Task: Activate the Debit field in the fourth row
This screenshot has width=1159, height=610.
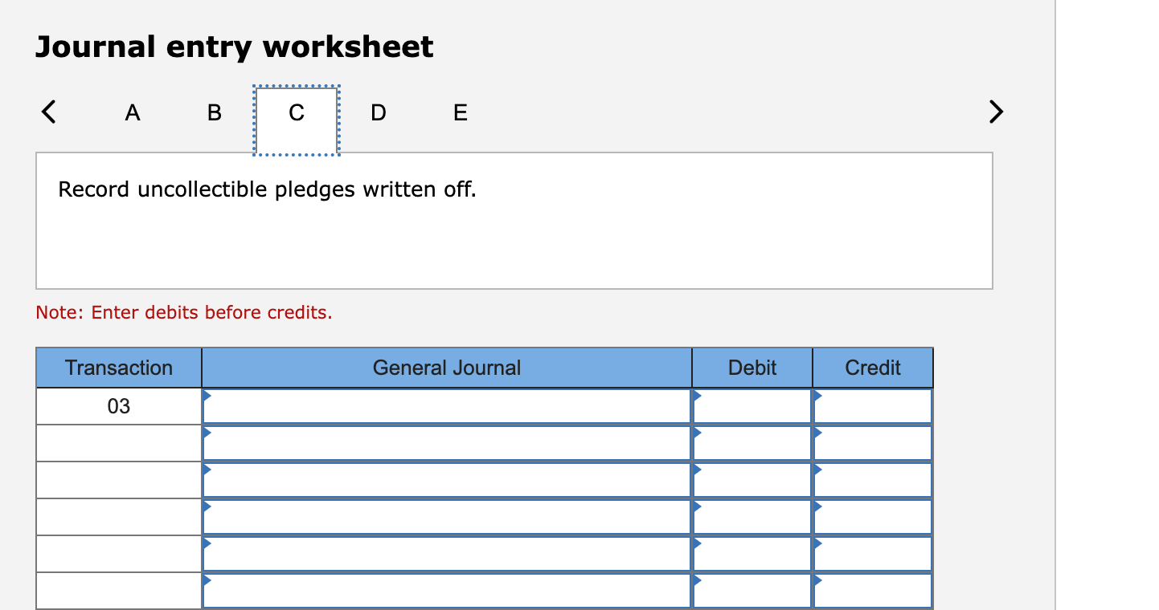Action: point(752,517)
